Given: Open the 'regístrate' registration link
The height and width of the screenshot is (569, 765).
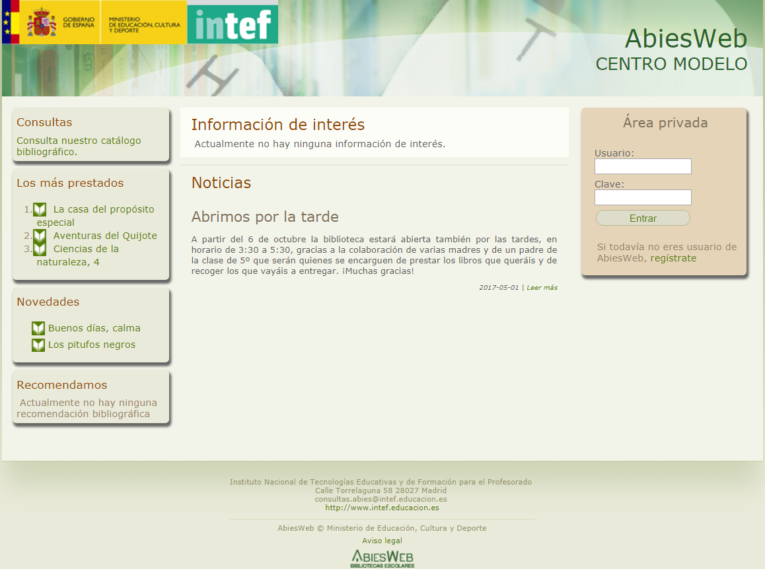Looking at the screenshot, I should (673, 258).
